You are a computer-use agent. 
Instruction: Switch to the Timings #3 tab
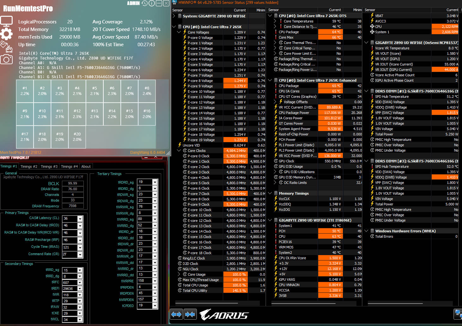tap(49, 166)
